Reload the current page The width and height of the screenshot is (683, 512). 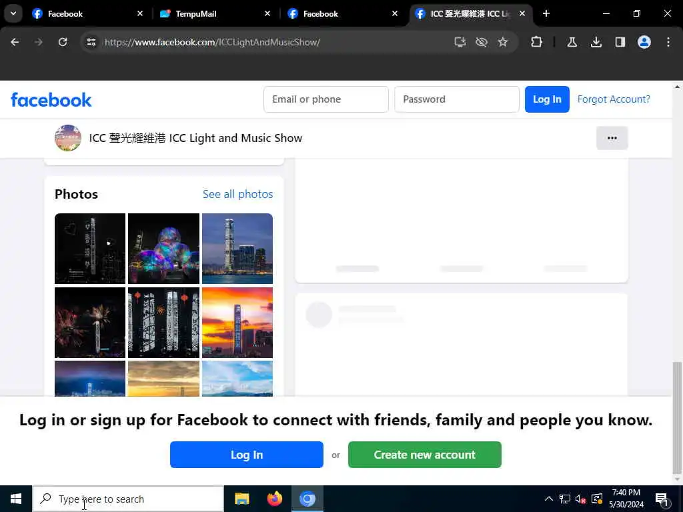tap(63, 42)
